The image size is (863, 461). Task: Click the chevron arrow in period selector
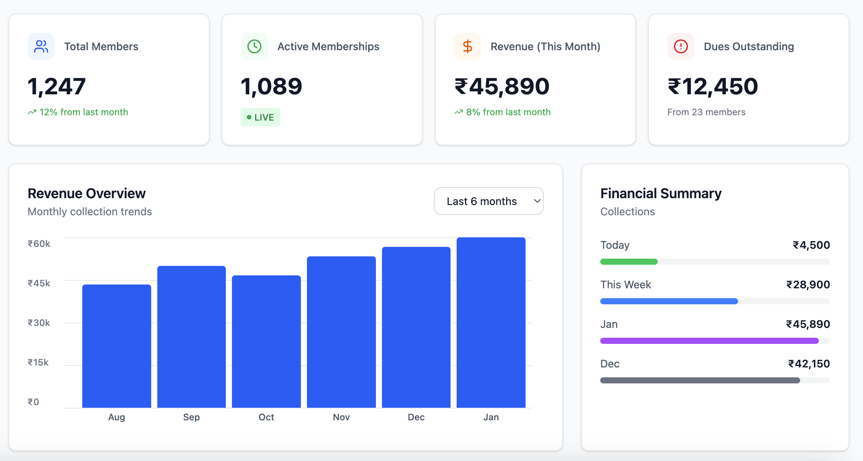[537, 201]
